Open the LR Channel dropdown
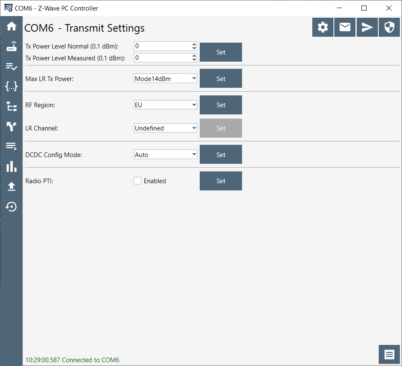Screen dimensions: 402x366 (165, 128)
